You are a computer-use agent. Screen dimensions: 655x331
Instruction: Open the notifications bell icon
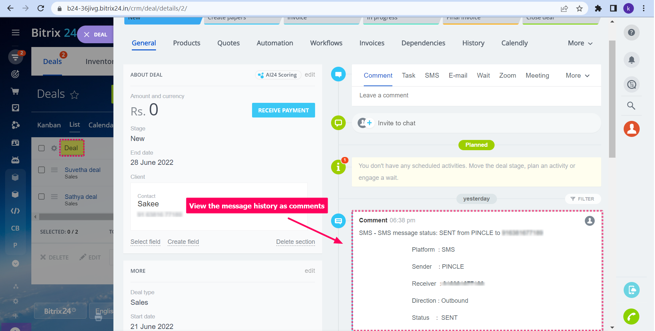(631, 60)
